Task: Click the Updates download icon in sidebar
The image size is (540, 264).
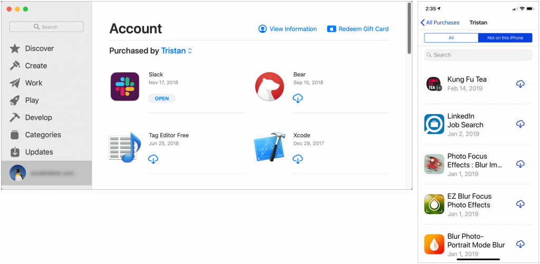Action: (x=15, y=152)
